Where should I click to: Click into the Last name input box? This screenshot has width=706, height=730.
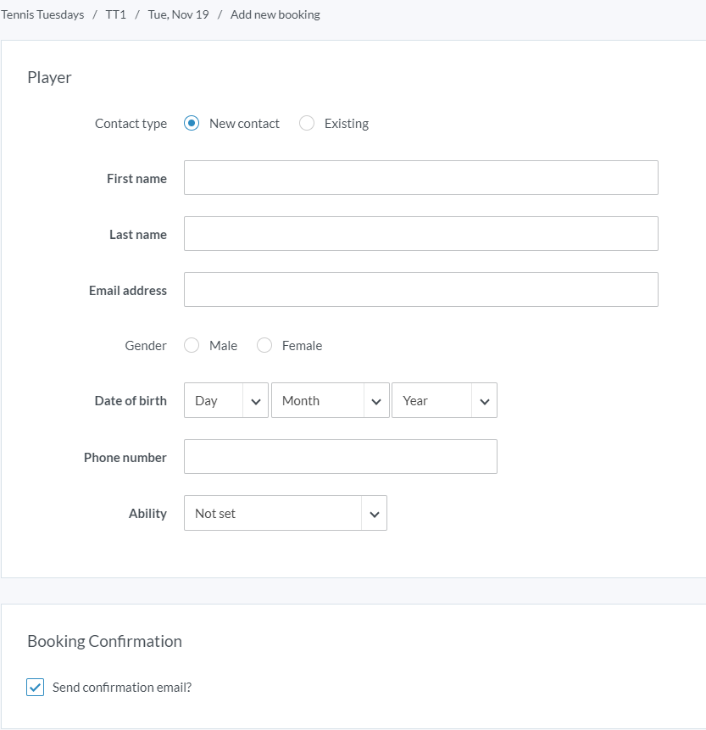[x=420, y=234]
